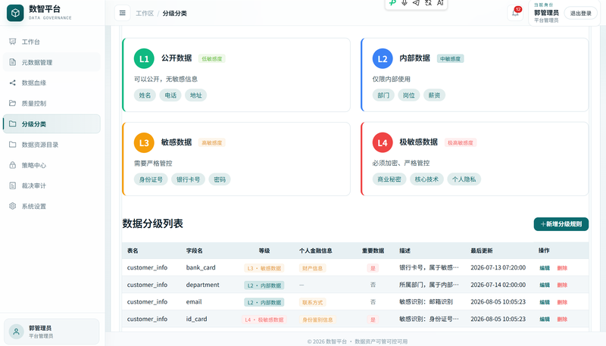
Task: Click the 核心技术 tag in L4 card
Action: [x=426, y=179]
